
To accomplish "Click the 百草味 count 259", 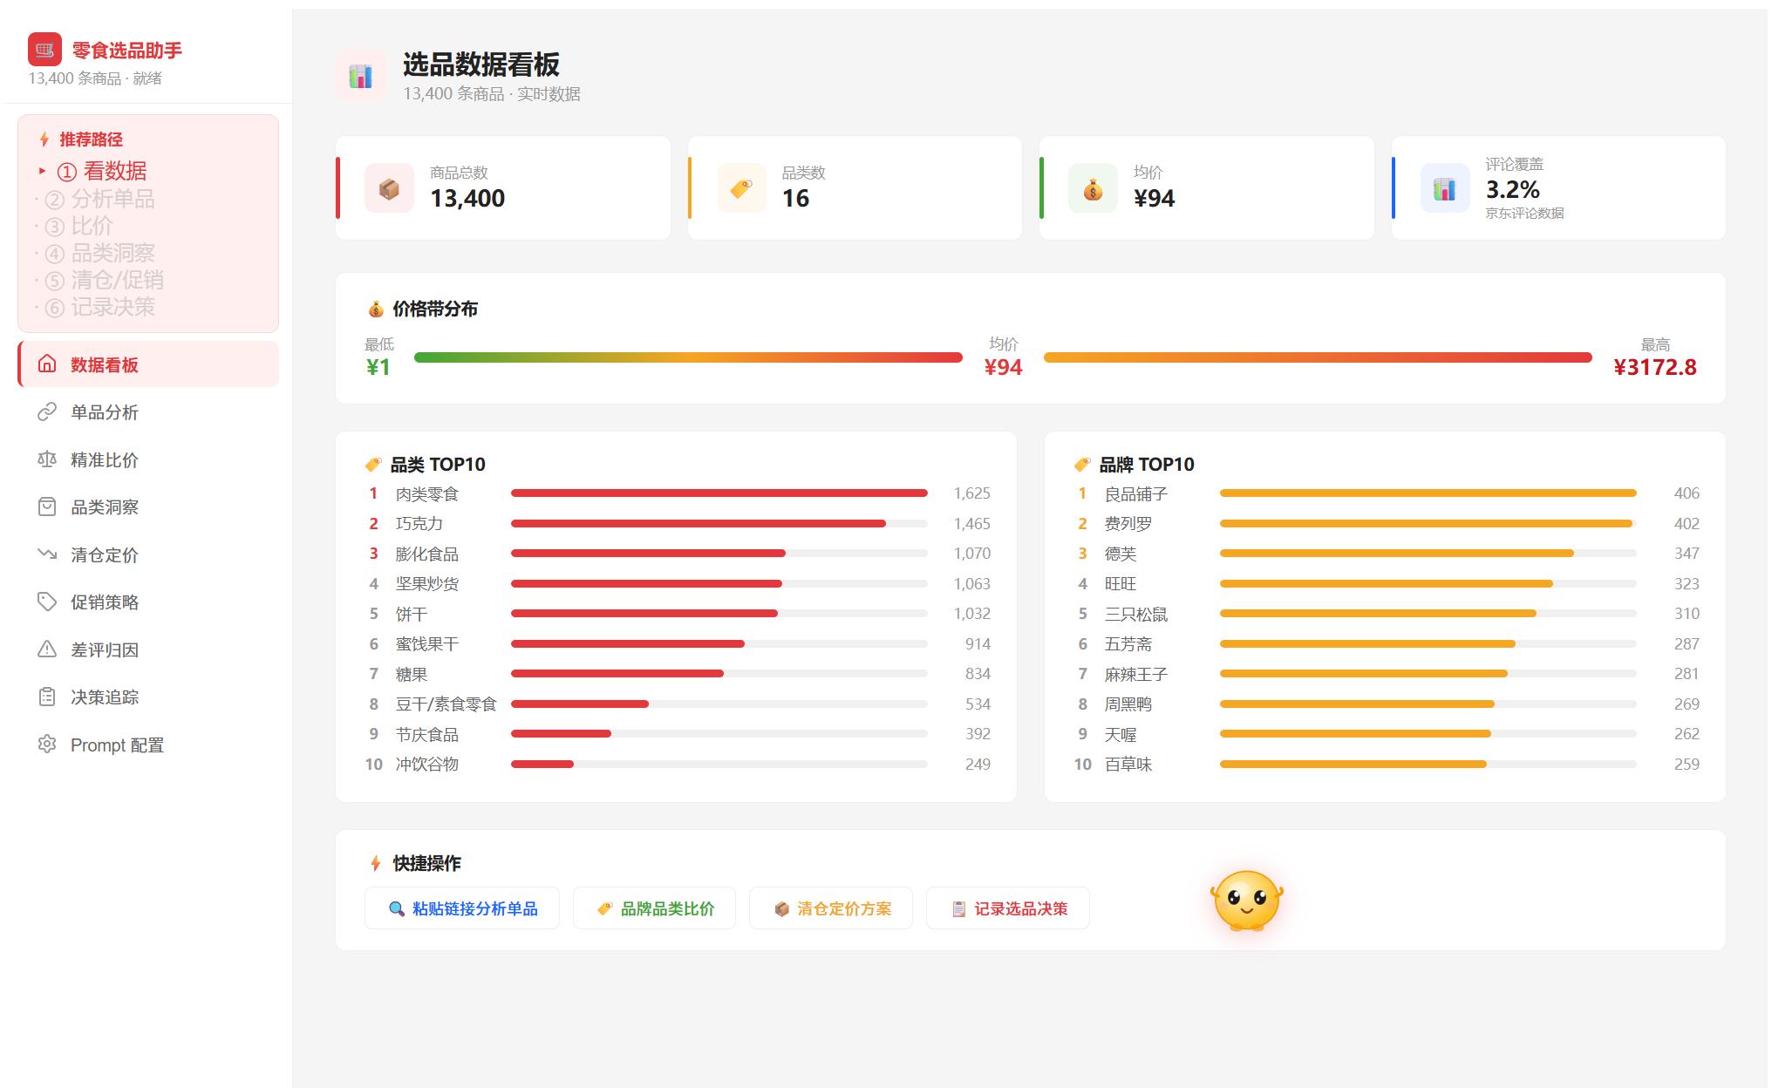I will 1687,765.
